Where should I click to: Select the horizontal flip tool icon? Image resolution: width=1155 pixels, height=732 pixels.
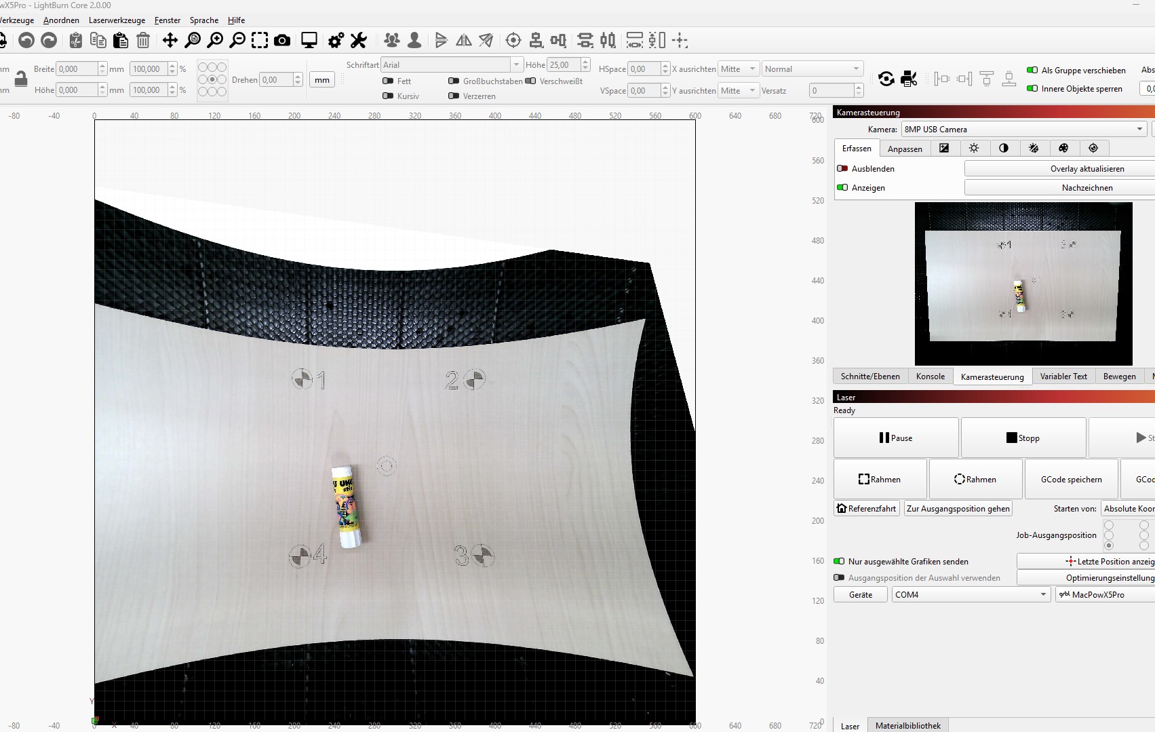[x=464, y=41]
